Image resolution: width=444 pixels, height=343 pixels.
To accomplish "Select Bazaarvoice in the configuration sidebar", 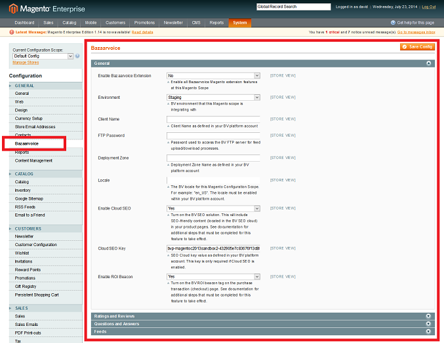I will pyautogui.click(x=27, y=143).
